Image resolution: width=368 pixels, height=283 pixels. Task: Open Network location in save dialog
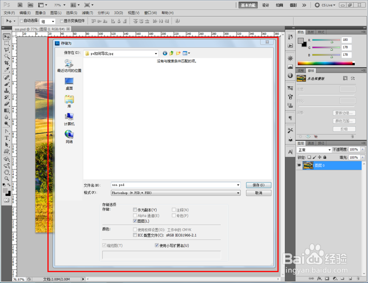pos(69,137)
